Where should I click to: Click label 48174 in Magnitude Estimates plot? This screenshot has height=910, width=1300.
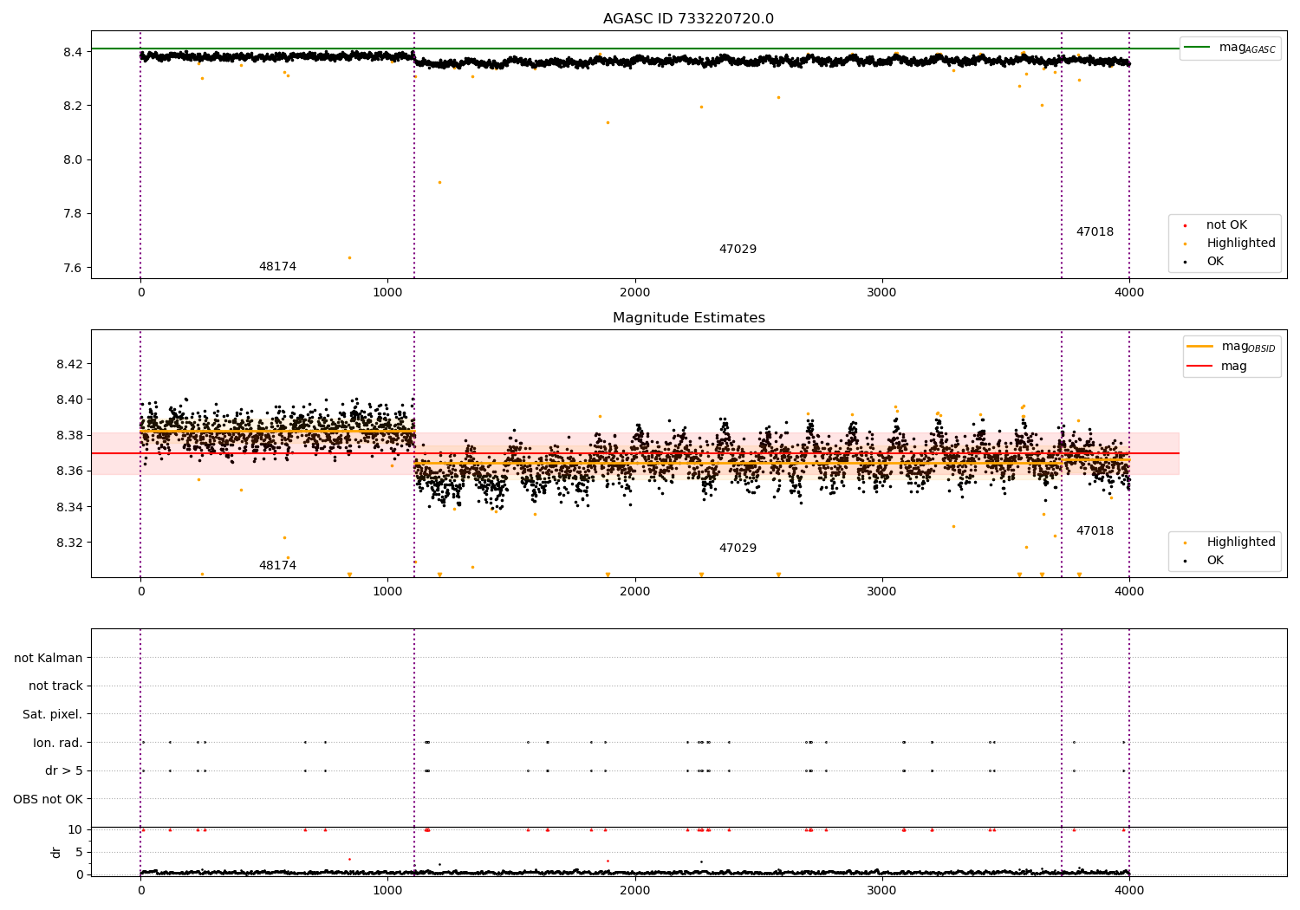click(x=277, y=566)
